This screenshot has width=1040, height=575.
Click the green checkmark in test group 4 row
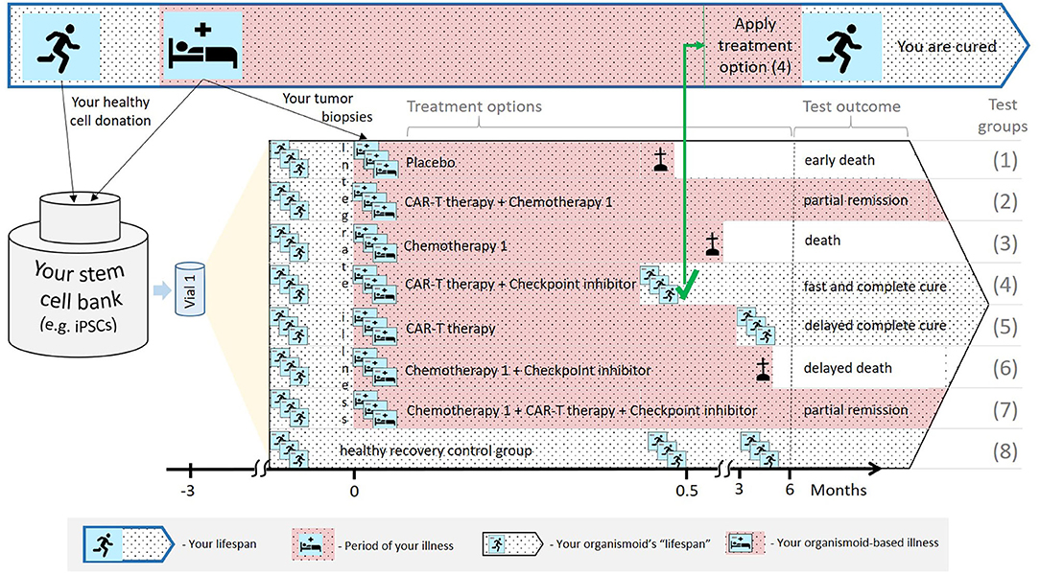(689, 284)
